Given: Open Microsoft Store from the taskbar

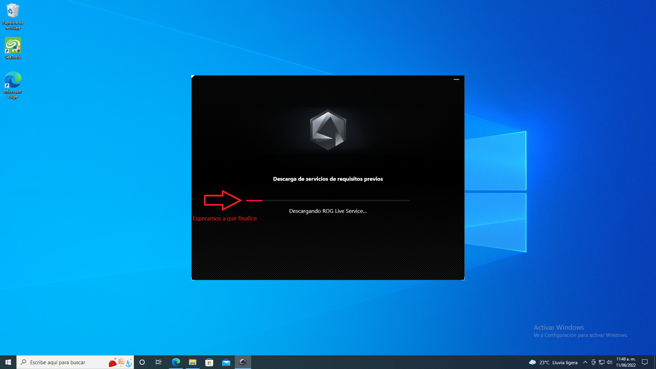Looking at the screenshot, I should pos(209,362).
